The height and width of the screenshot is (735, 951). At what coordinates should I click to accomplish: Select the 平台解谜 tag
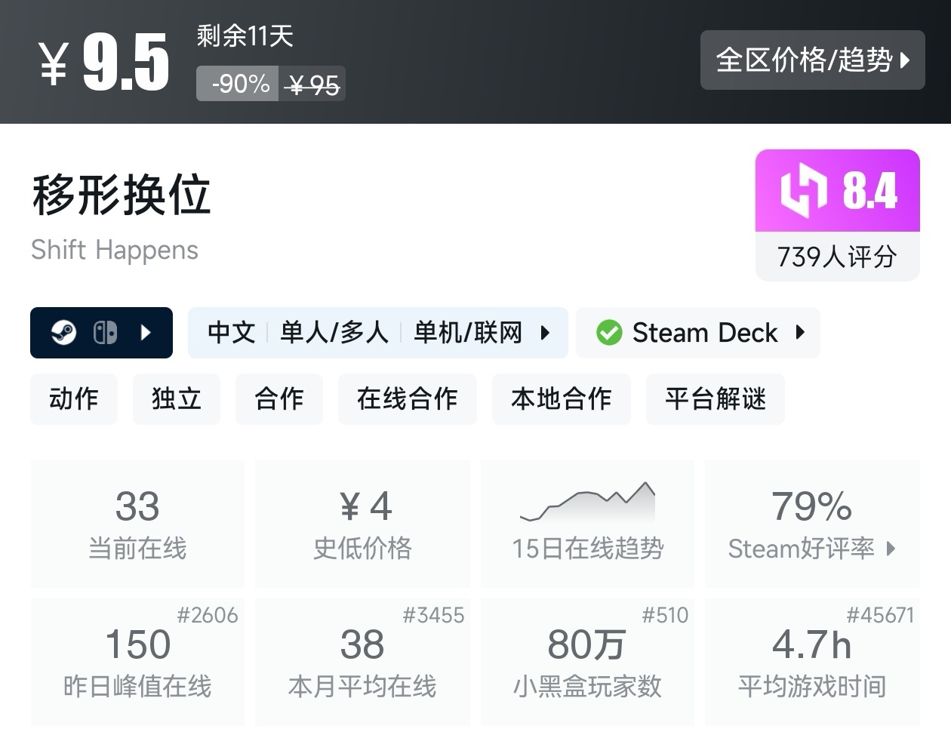click(x=716, y=398)
